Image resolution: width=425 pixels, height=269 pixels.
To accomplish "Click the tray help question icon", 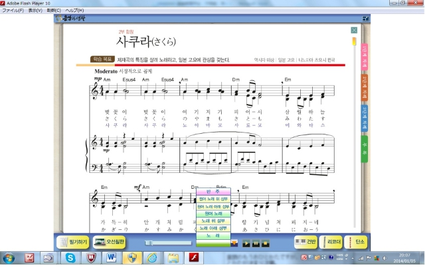I will click(x=331, y=257).
